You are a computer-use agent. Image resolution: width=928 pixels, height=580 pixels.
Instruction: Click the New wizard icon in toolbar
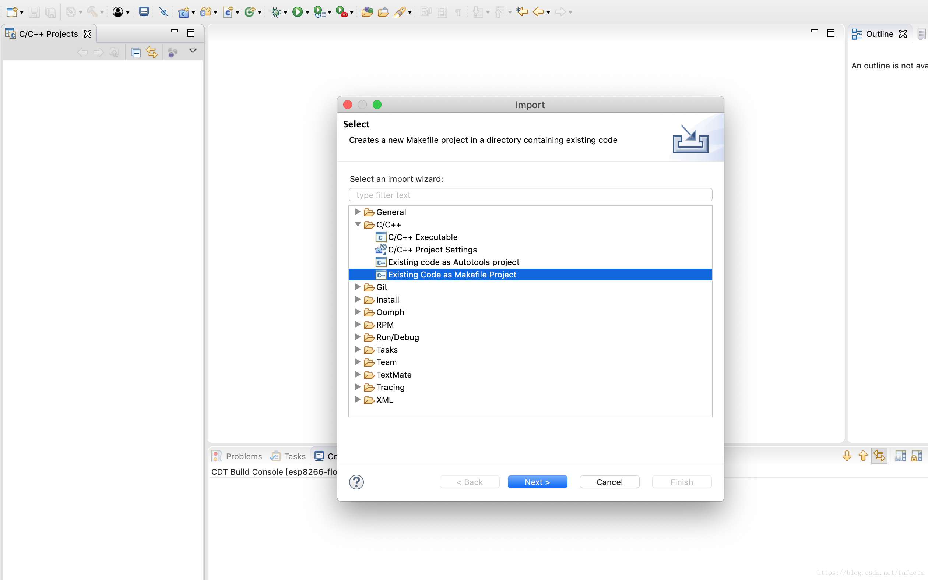point(12,12)
